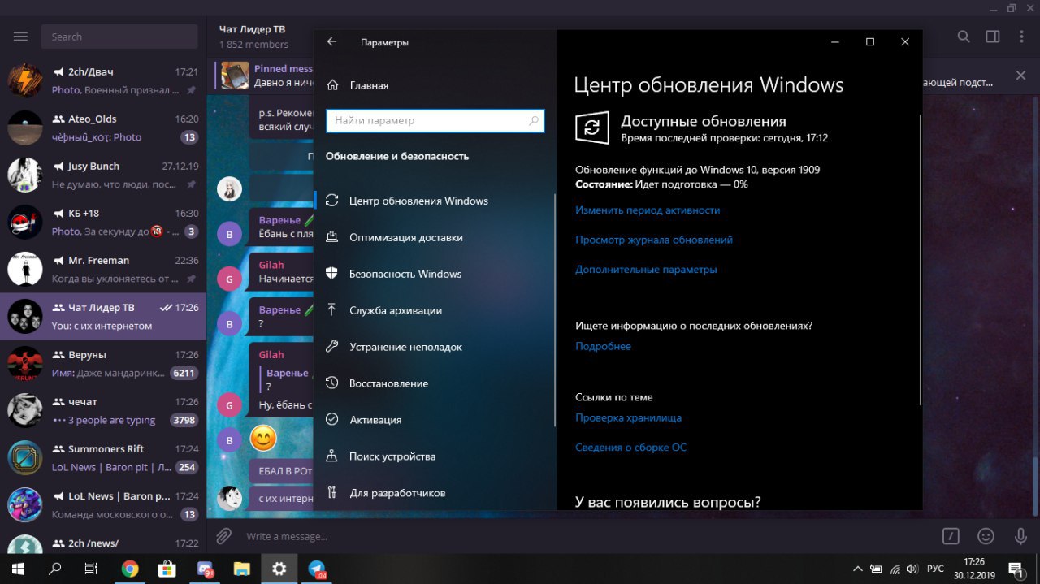This screenshot has height=584, width=1040.
Task: Open LoL News | Baron p... channel
Action: [x=103, y=504]
